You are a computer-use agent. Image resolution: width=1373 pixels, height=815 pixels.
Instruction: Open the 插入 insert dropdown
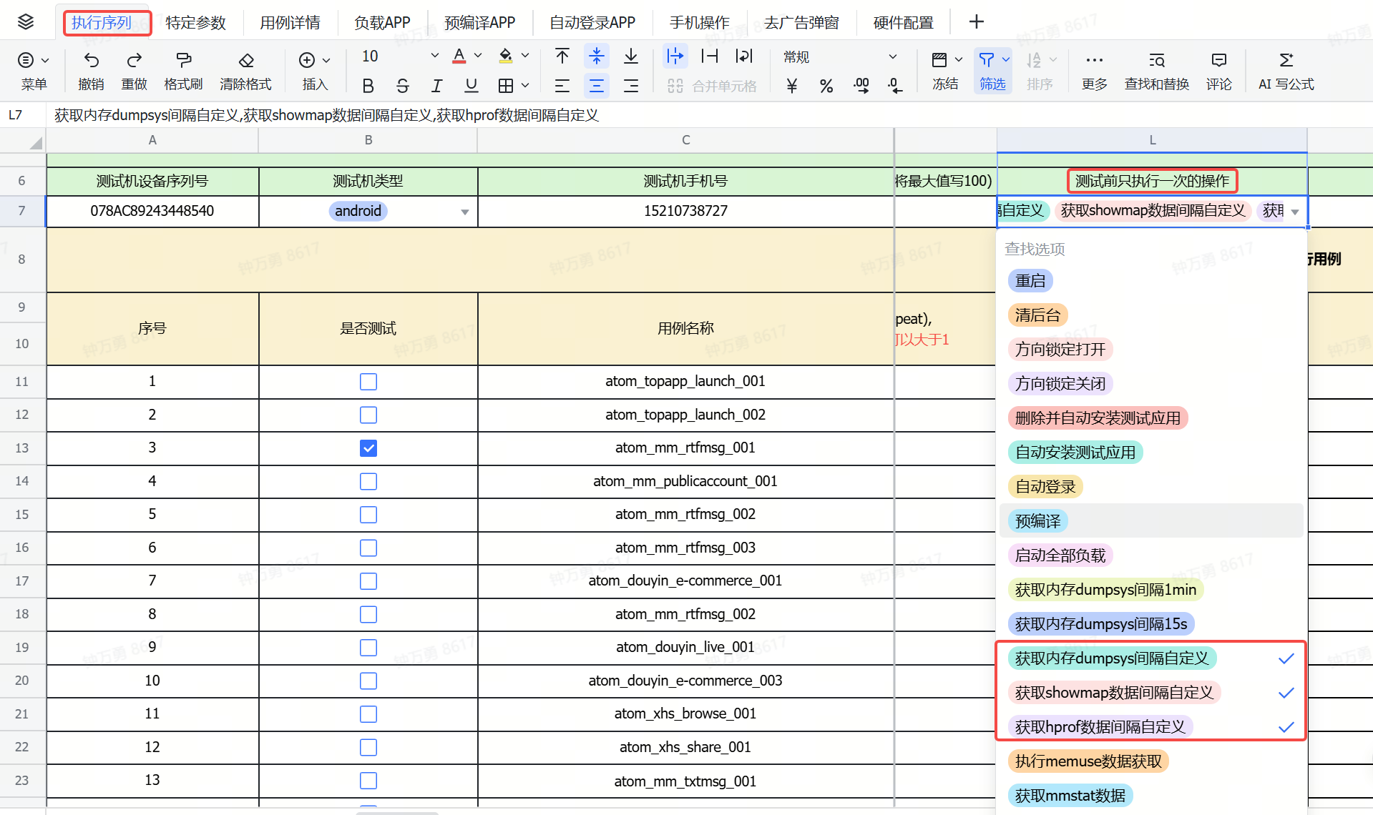coord(315,70)
